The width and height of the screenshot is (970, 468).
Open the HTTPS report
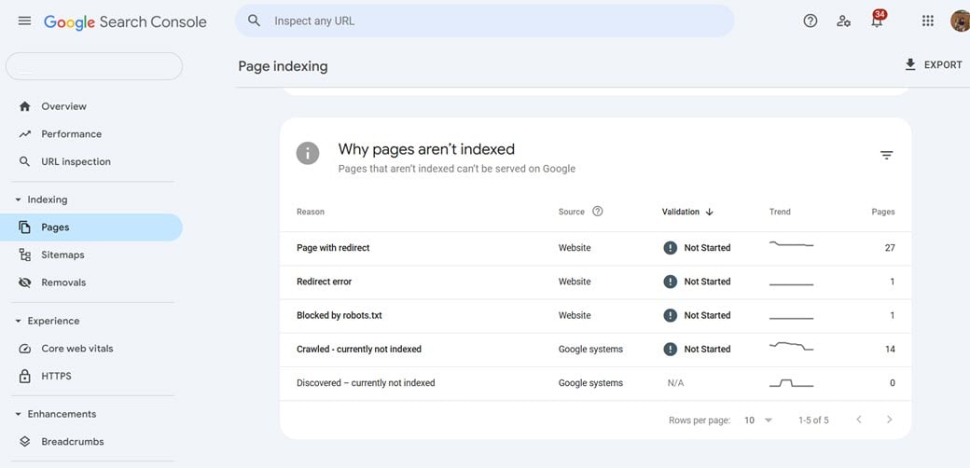56,376
